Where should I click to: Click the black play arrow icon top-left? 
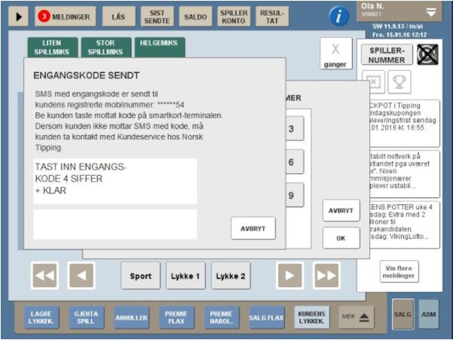click(19, 17)
